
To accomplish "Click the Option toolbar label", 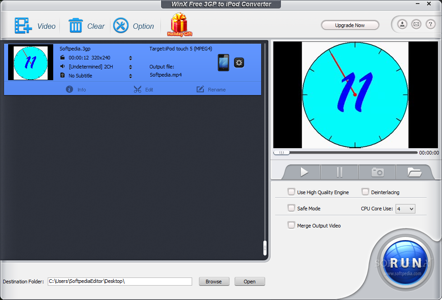I will point(143,26).
